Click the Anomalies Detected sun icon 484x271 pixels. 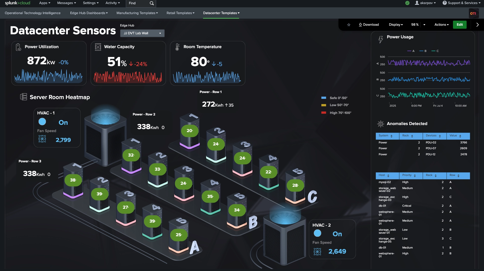pos(380,124)
